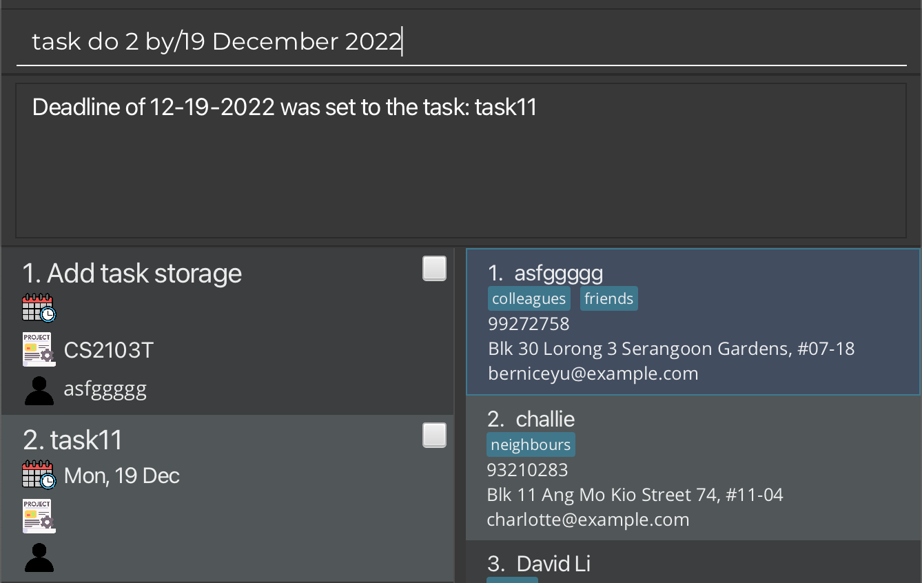Click the project icon beside CS2103T
The height and width of the screenshot is (583, 922).
[39, 349]
